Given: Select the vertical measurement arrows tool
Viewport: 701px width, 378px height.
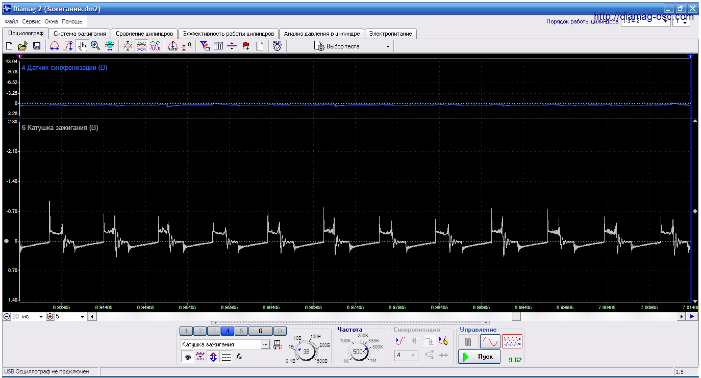Looking at the screenshot, I should coord(68,46).
